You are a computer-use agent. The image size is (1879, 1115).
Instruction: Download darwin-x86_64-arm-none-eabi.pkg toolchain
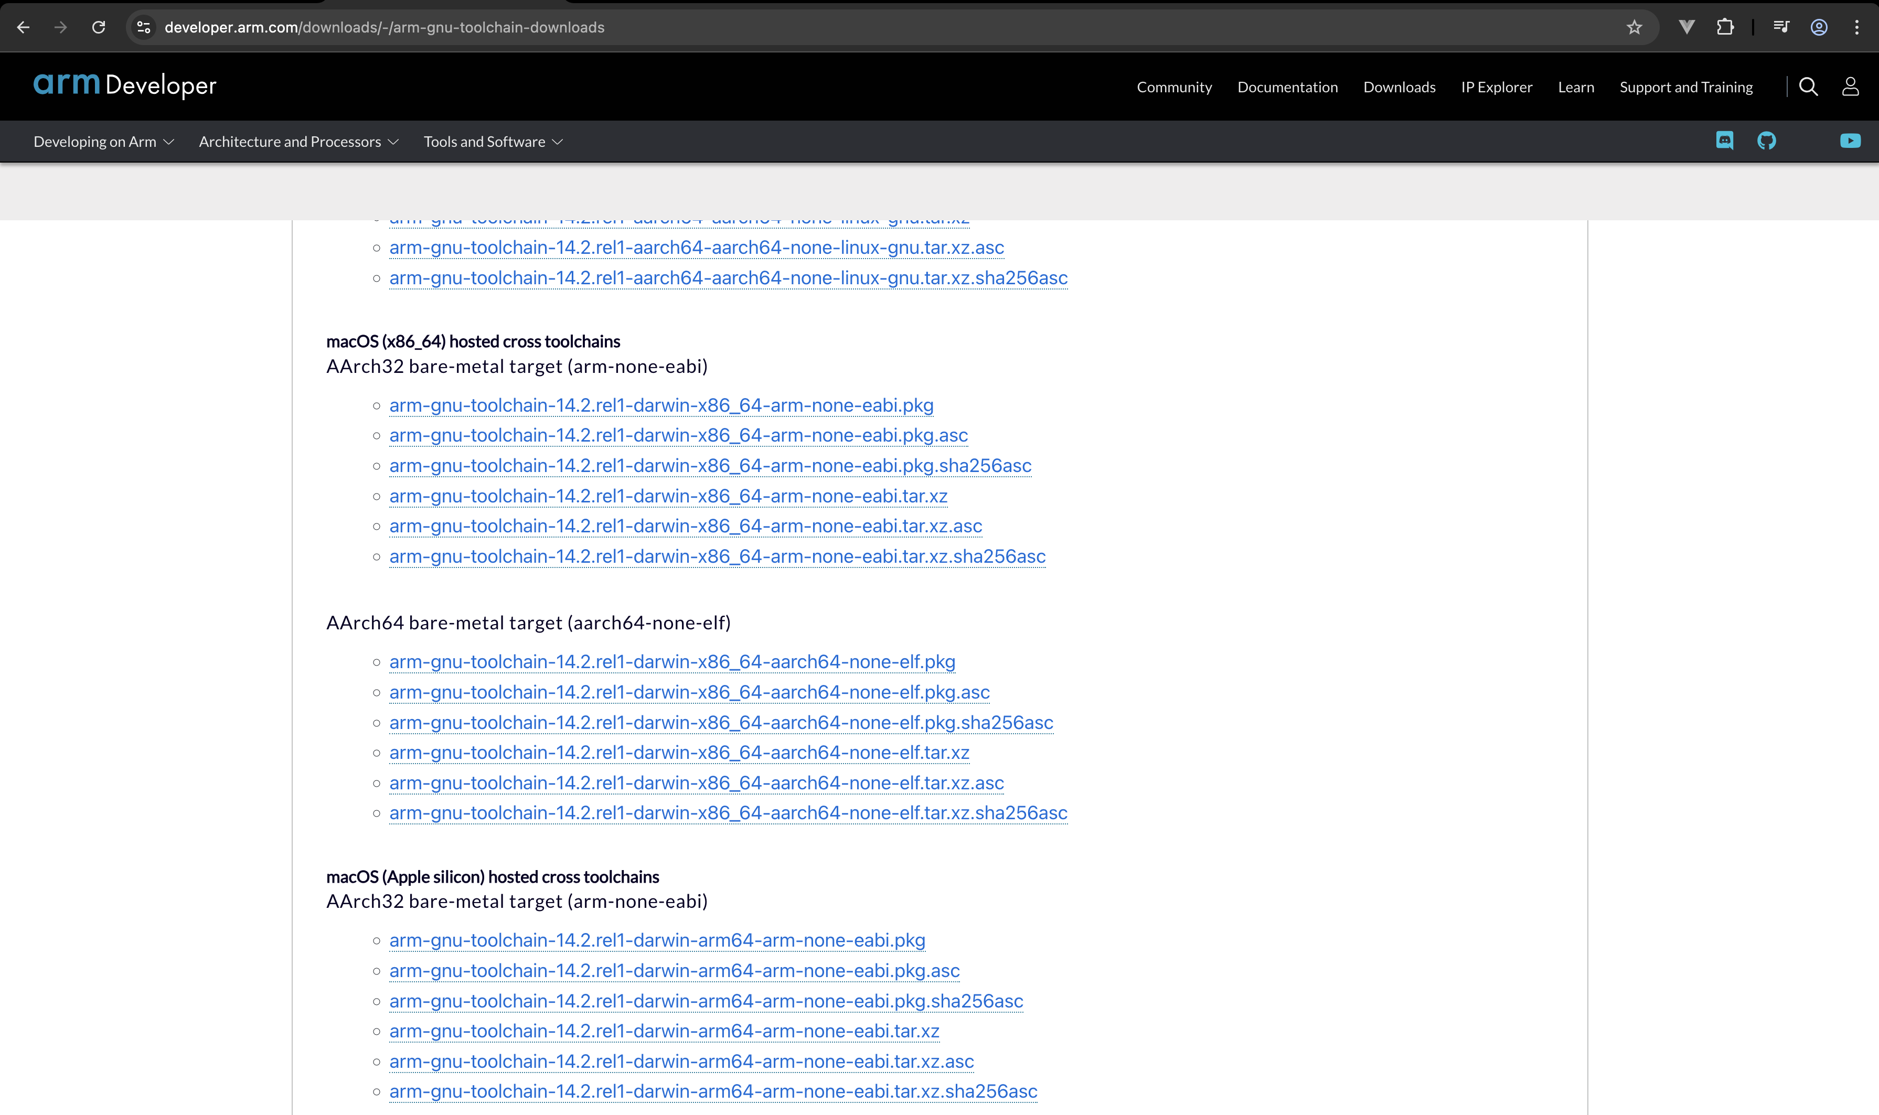coord(661,406)
